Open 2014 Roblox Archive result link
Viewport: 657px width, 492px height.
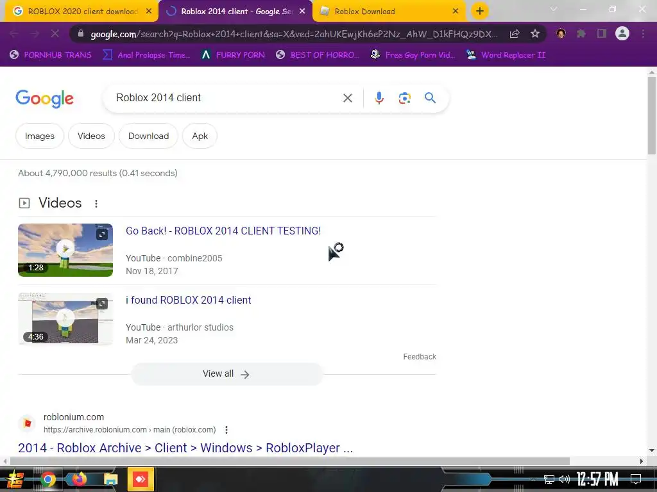click(185, 448)
